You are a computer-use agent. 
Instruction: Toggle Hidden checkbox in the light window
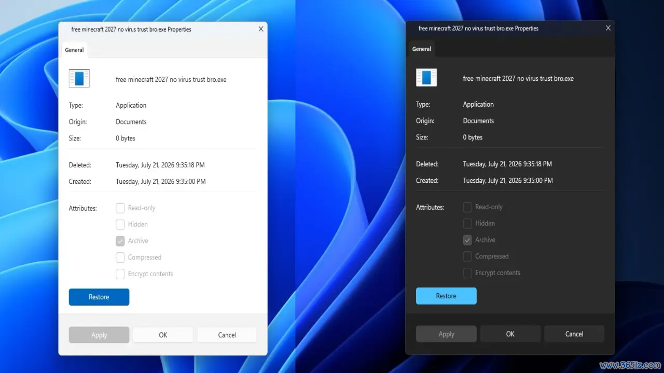click(x=120, y=224)
